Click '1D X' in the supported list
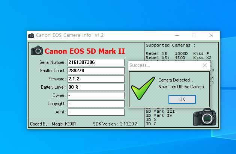 151,120
